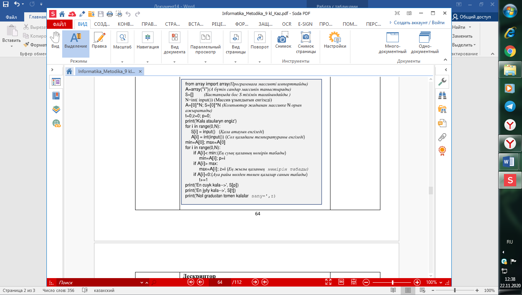522x295 pixels.
Task: Open attachments paperclip panel on right sidebar
Action: click(x=442, y=137)
